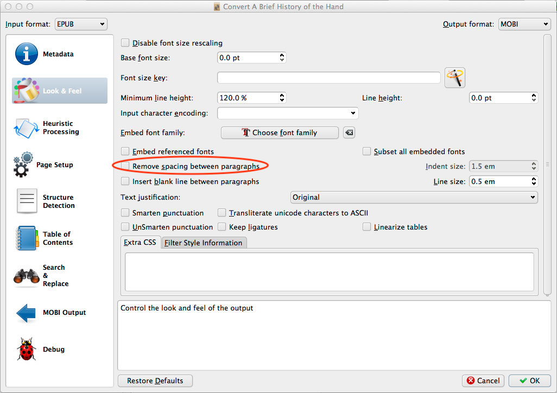Screen dimensions: 557x393
Task: Change the Output format from MOBI
Action: click(524, 24)
